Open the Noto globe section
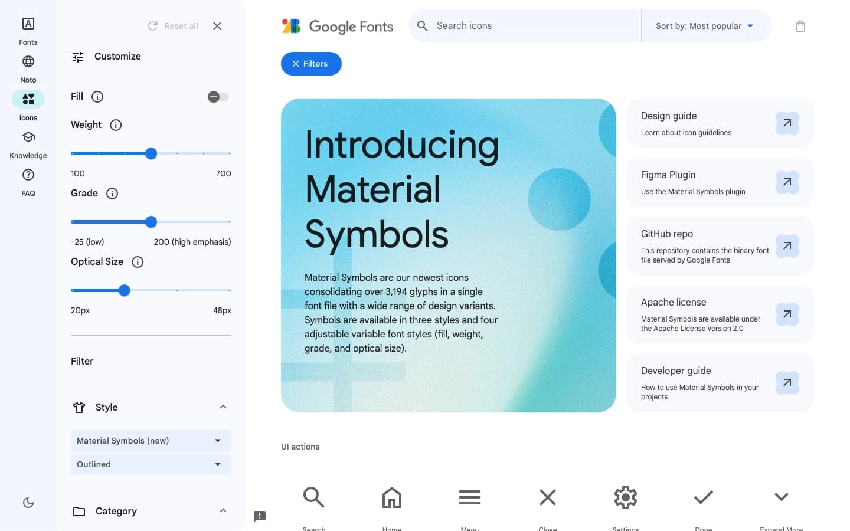The image size is (850, 531). (x=28, y=69)
